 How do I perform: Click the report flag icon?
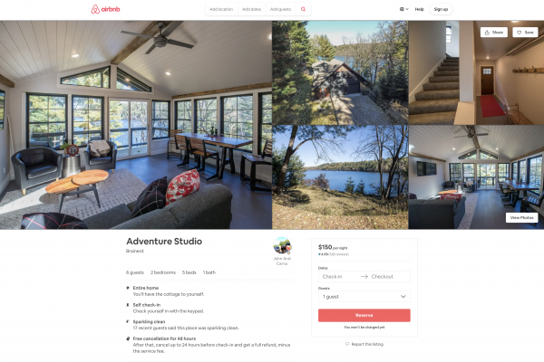[347, 344]
